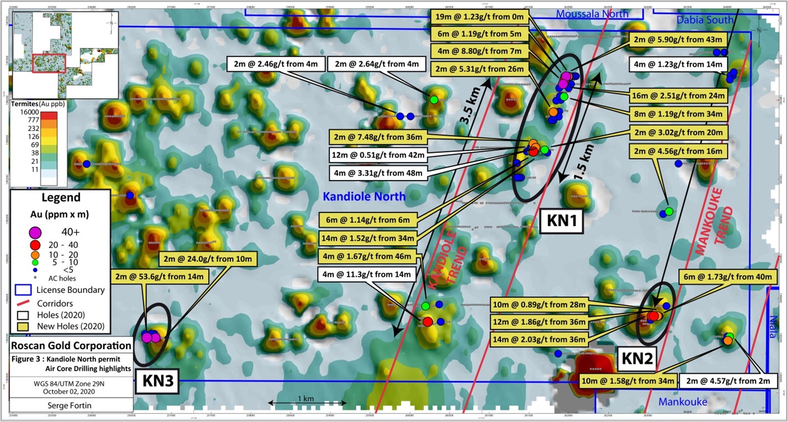The height and width of the screenshot is (422, 788).
Task: Click the red Corridors line symbol in legend
Action: point(23,303)
